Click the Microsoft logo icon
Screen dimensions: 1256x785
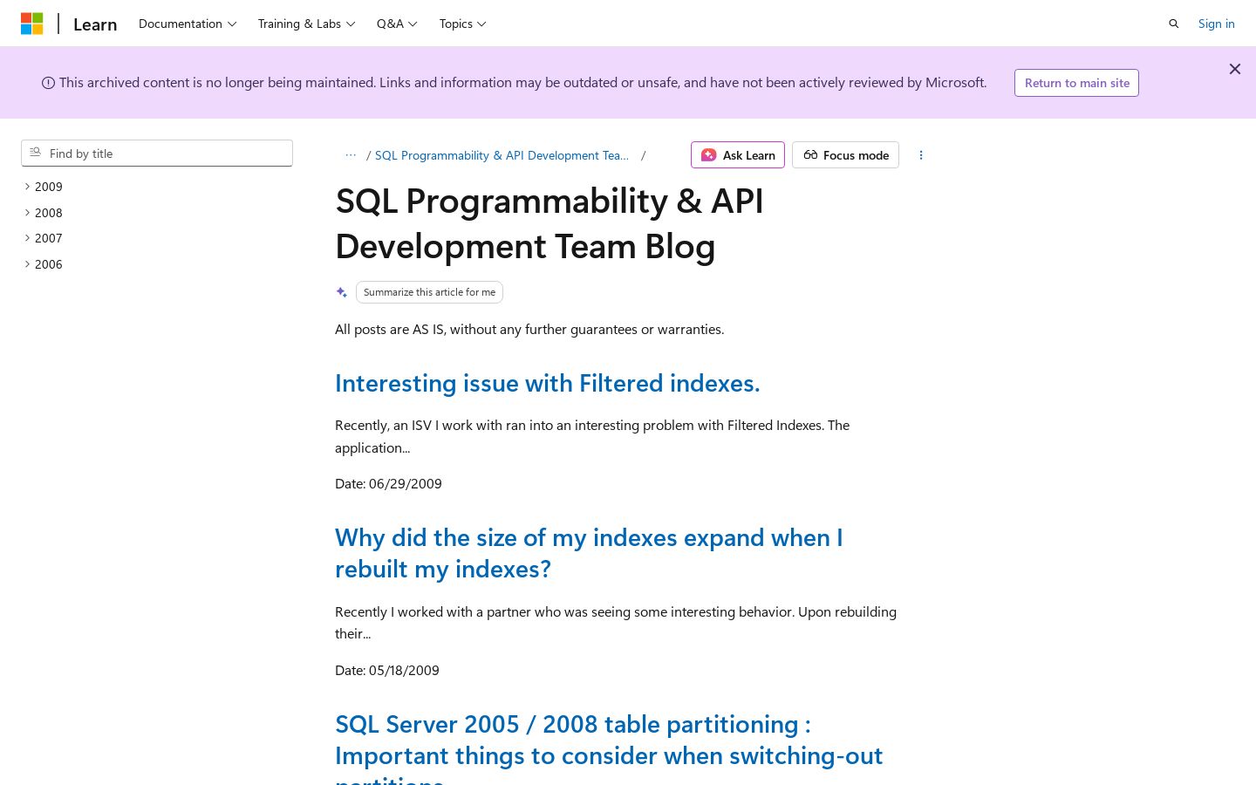31,24
